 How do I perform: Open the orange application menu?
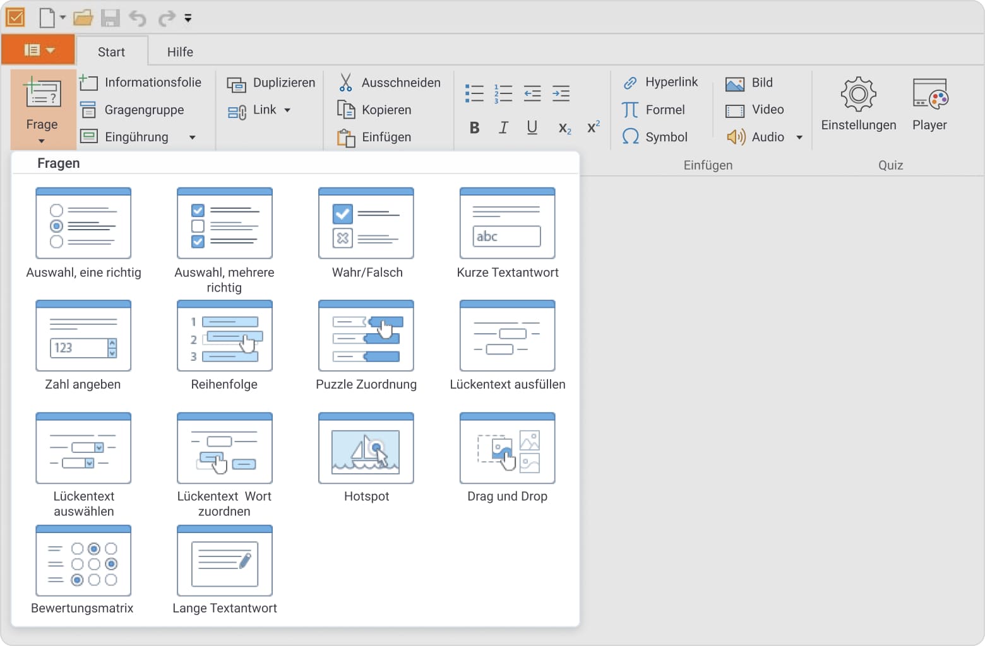[x=38, y=50]
